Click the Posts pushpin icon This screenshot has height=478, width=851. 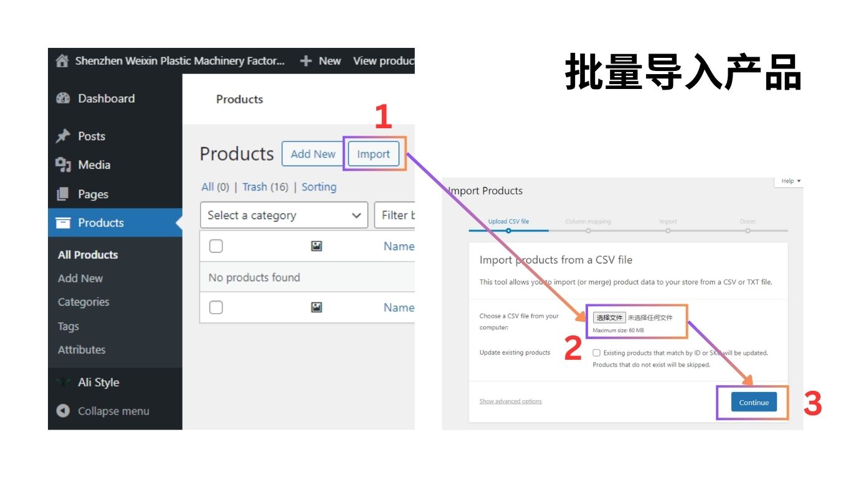(63, 136)
